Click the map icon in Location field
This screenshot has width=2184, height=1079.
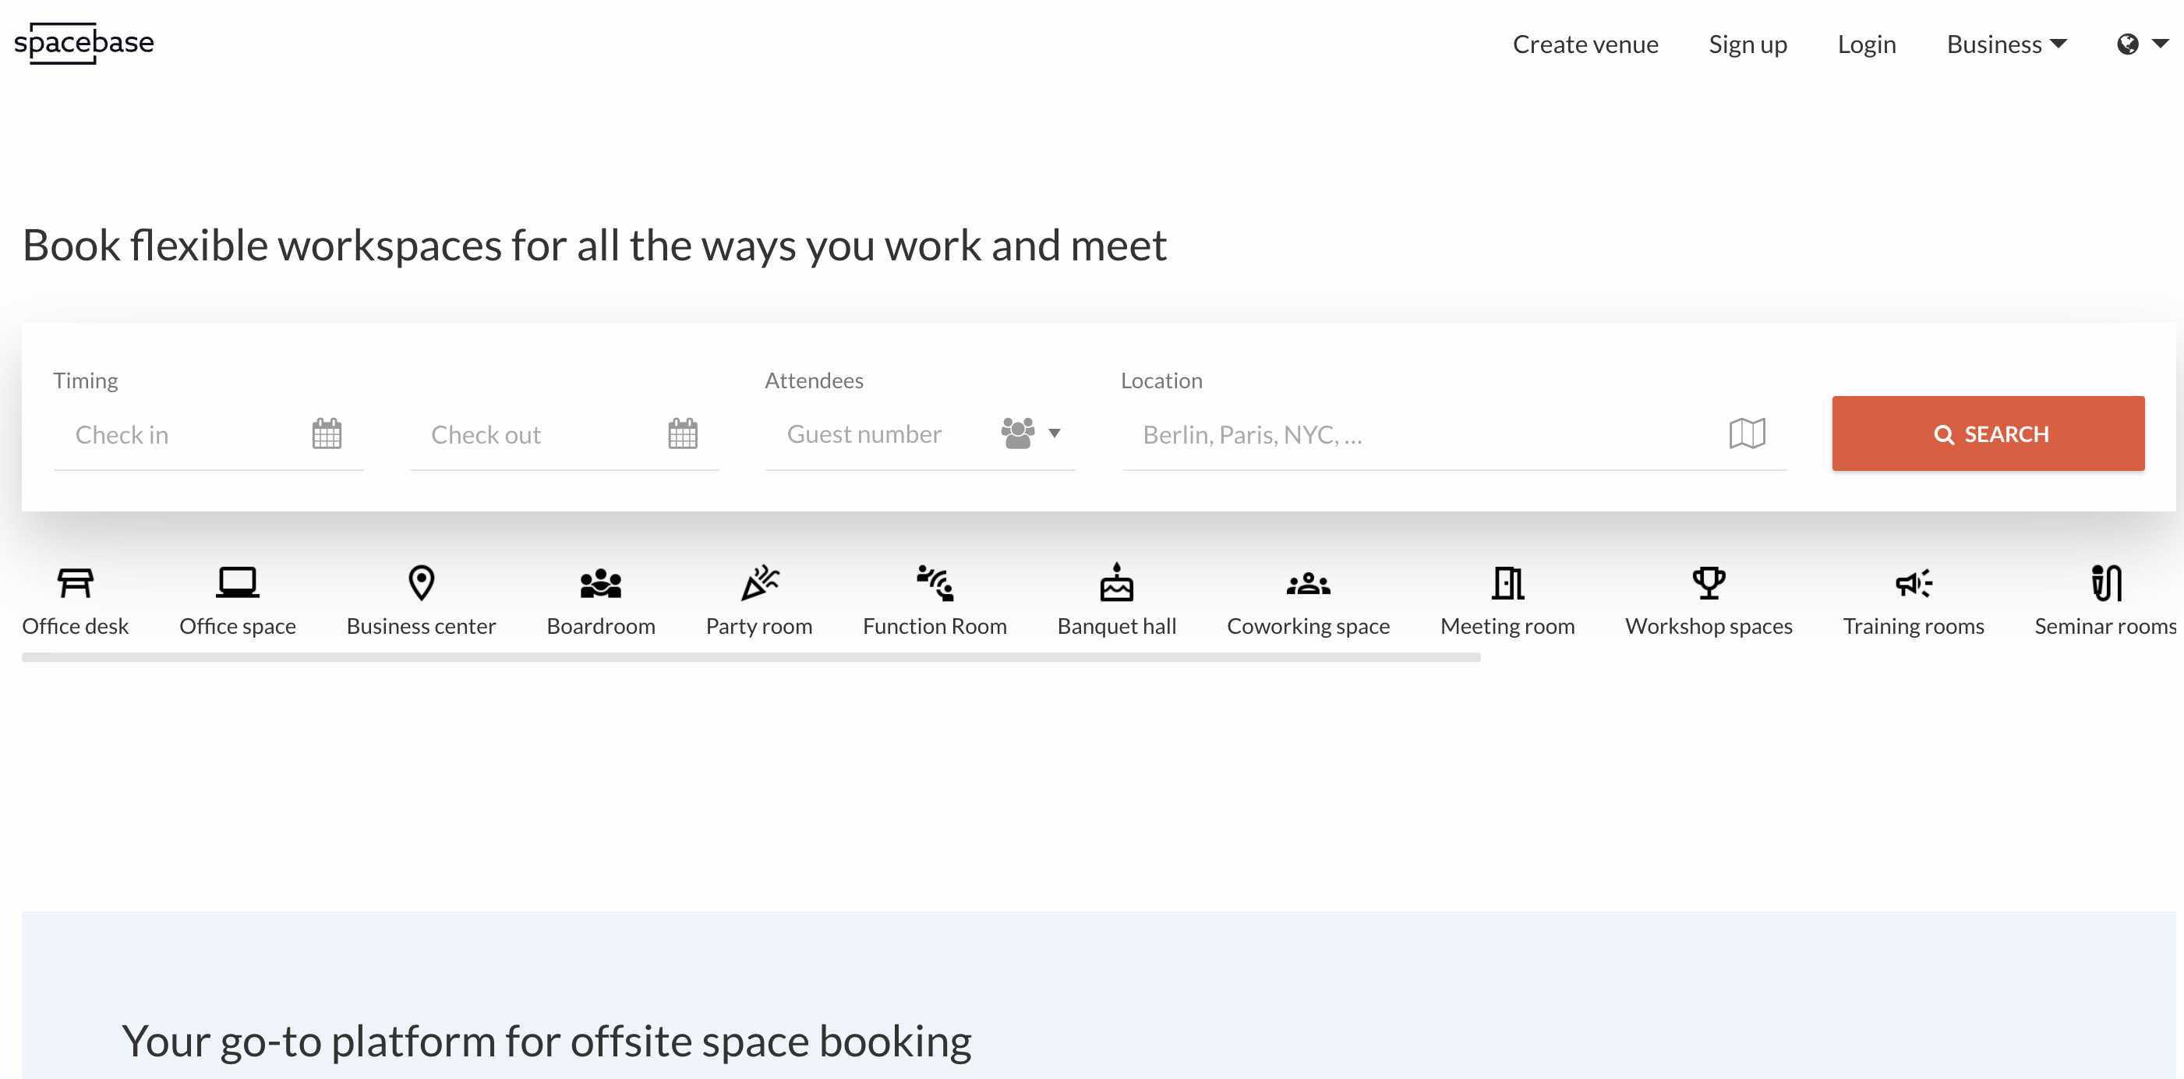pyautogui.click(x=1748, y=433)
